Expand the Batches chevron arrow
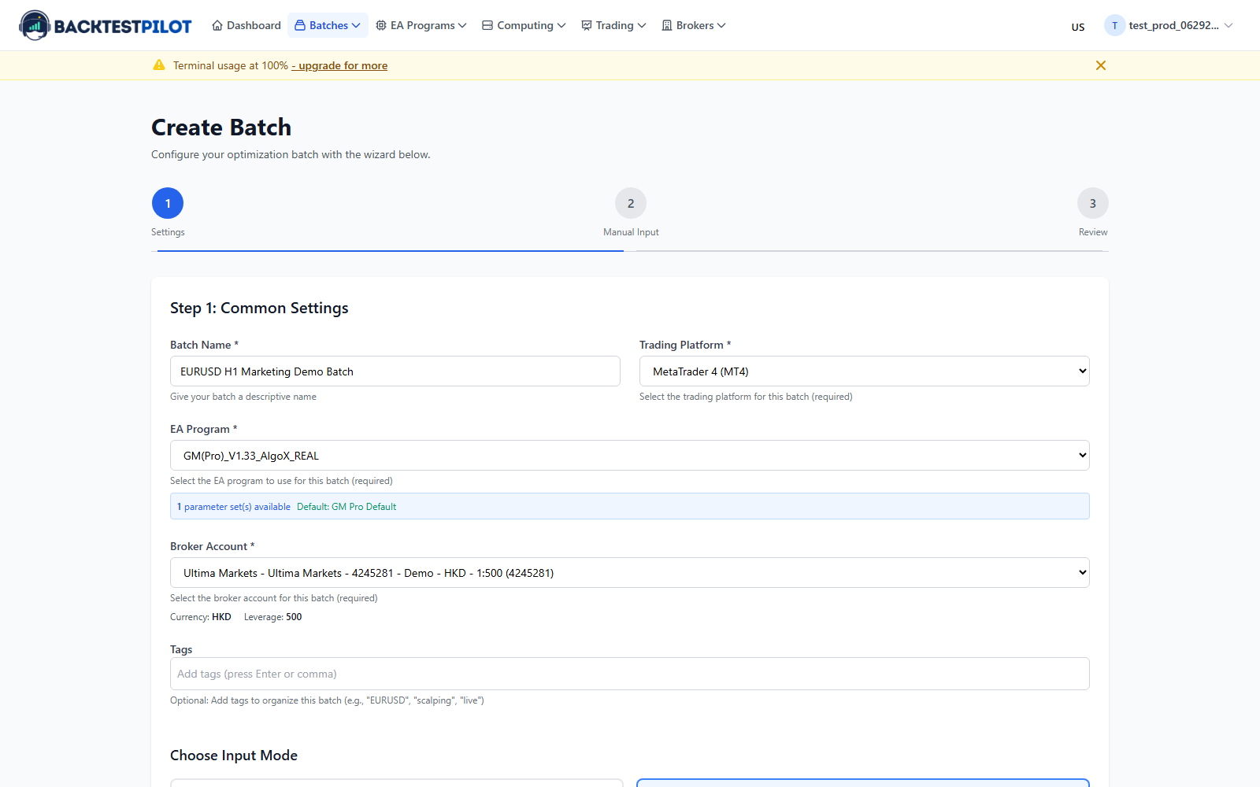 click(356, 25)
